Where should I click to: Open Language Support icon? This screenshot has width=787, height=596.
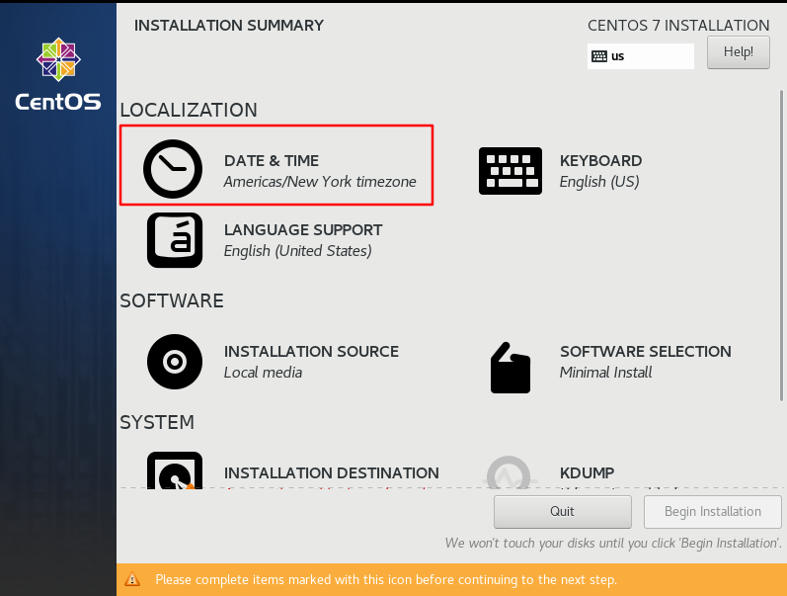coord(174,240)
